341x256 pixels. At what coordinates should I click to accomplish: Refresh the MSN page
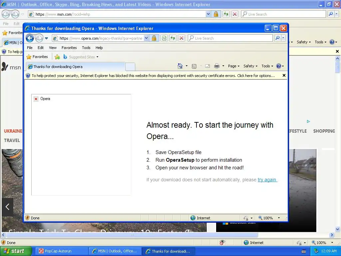click(x=226, y=14)
